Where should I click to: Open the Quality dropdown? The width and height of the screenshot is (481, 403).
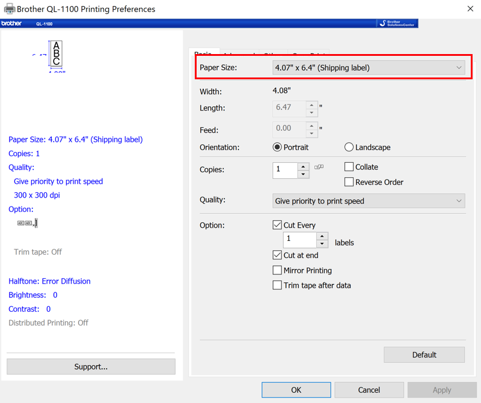point(369,201)
